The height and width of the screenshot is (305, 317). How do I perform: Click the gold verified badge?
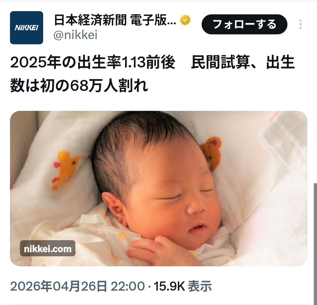[186, 20]
